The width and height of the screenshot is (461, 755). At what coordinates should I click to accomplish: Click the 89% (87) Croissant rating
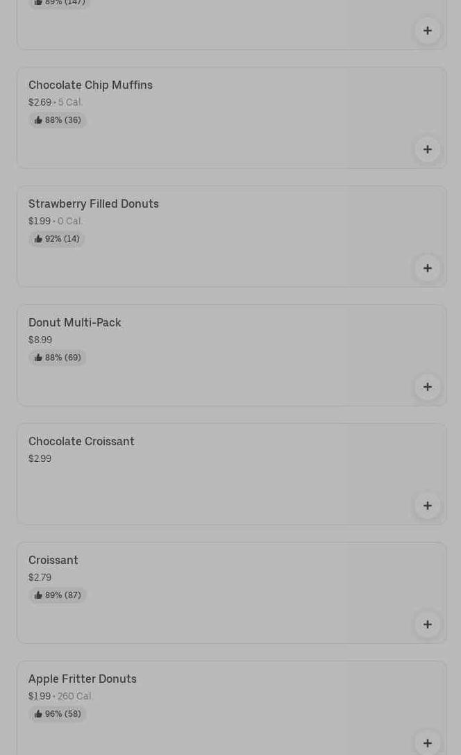point(58,595)
